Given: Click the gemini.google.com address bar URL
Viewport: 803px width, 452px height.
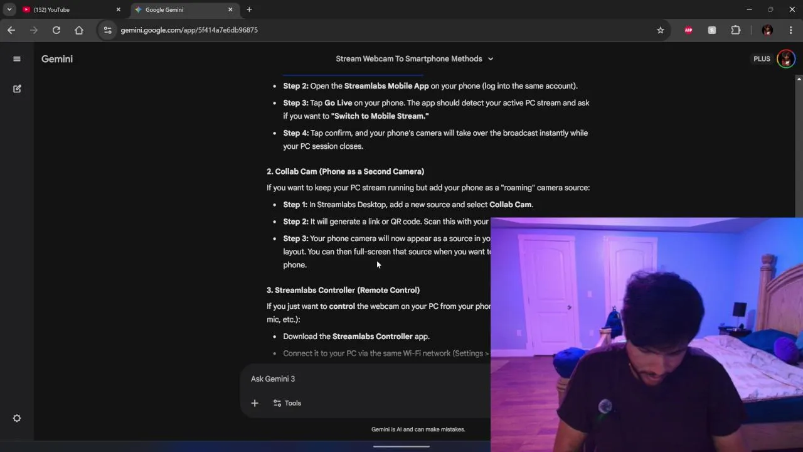Looking at the screenshot, I should pos(189,30).
